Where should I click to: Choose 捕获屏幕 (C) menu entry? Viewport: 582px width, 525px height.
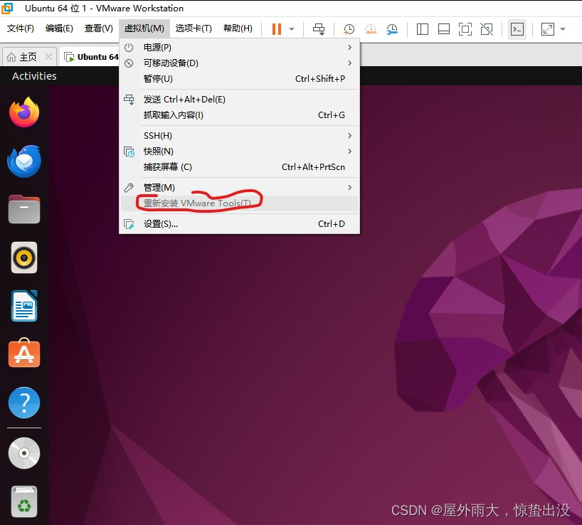239,167
